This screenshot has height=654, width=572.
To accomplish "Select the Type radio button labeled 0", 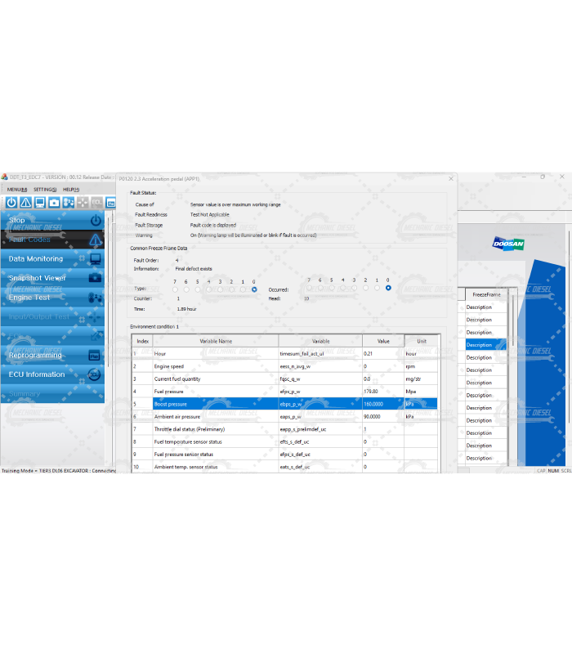I will point(254,289).
